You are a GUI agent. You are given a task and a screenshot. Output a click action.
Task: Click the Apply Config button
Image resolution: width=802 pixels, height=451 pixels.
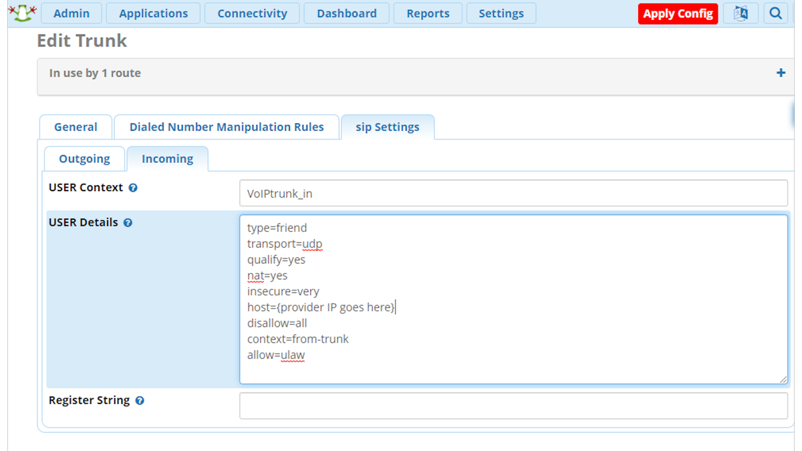click(x=678, y=13)
